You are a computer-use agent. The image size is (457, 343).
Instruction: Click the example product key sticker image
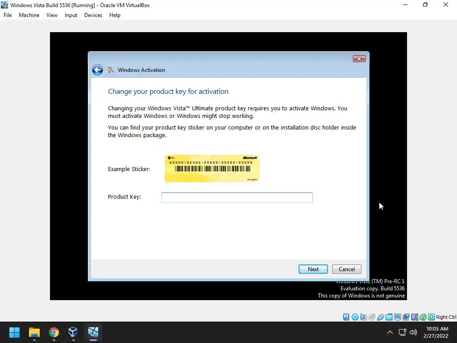click(212, 168)
